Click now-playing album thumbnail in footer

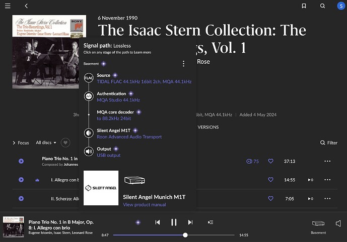tap(14, 227)
